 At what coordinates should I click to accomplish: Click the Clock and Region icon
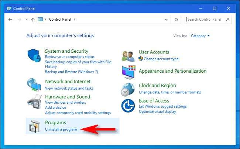pos(128,89)
